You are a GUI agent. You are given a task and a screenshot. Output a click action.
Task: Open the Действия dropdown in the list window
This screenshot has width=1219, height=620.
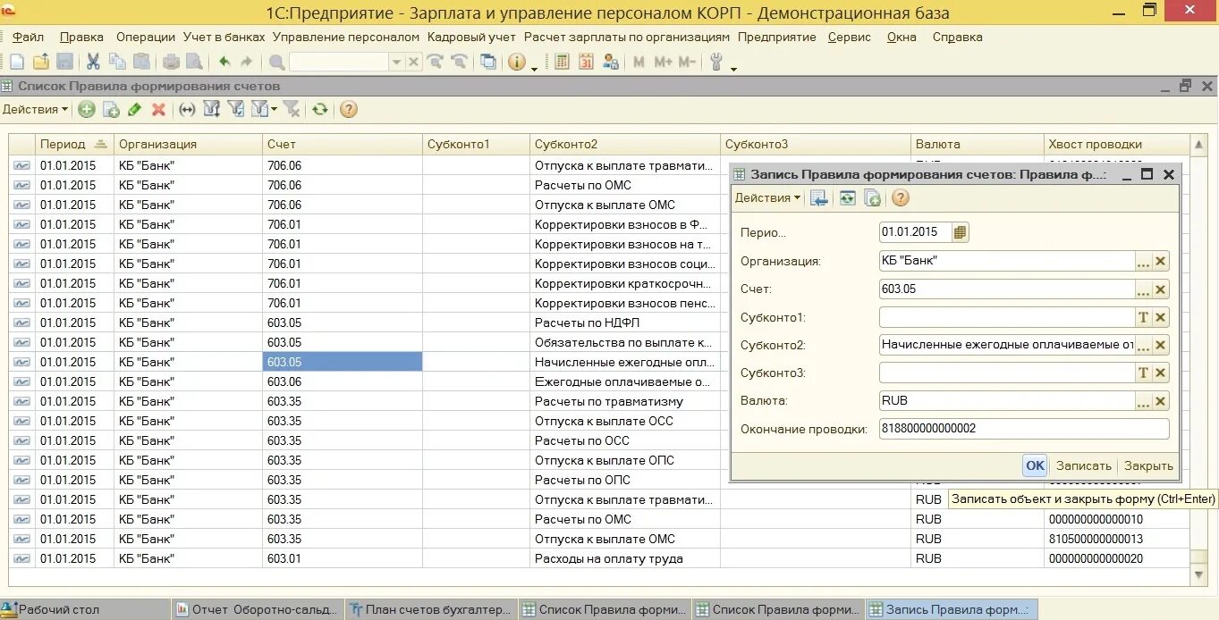[35, 109]
